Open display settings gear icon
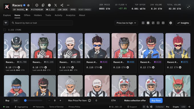The image size is (194, 109). click(171, 23)
